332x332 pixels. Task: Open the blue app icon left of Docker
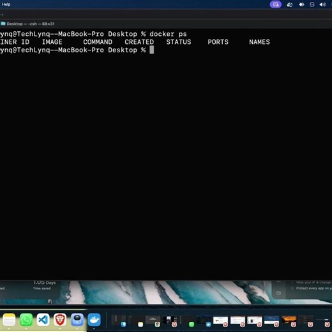click(x=77, y=320)
